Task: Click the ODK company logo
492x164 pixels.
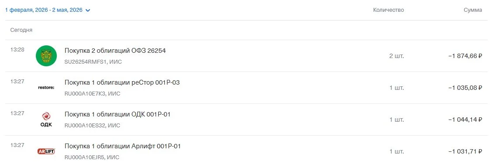Action: (46, 120)
